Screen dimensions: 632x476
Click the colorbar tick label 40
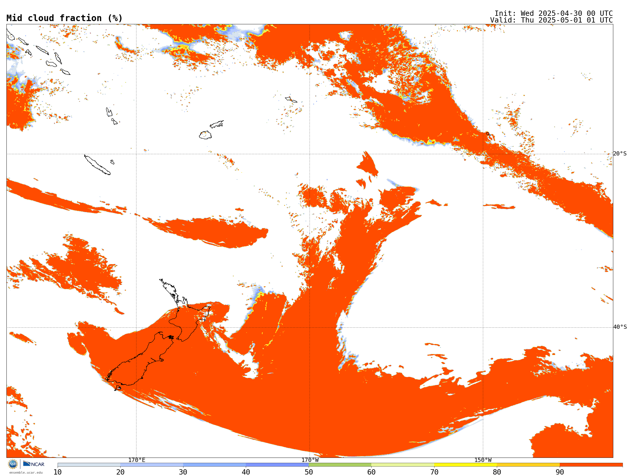pos(246,472)
